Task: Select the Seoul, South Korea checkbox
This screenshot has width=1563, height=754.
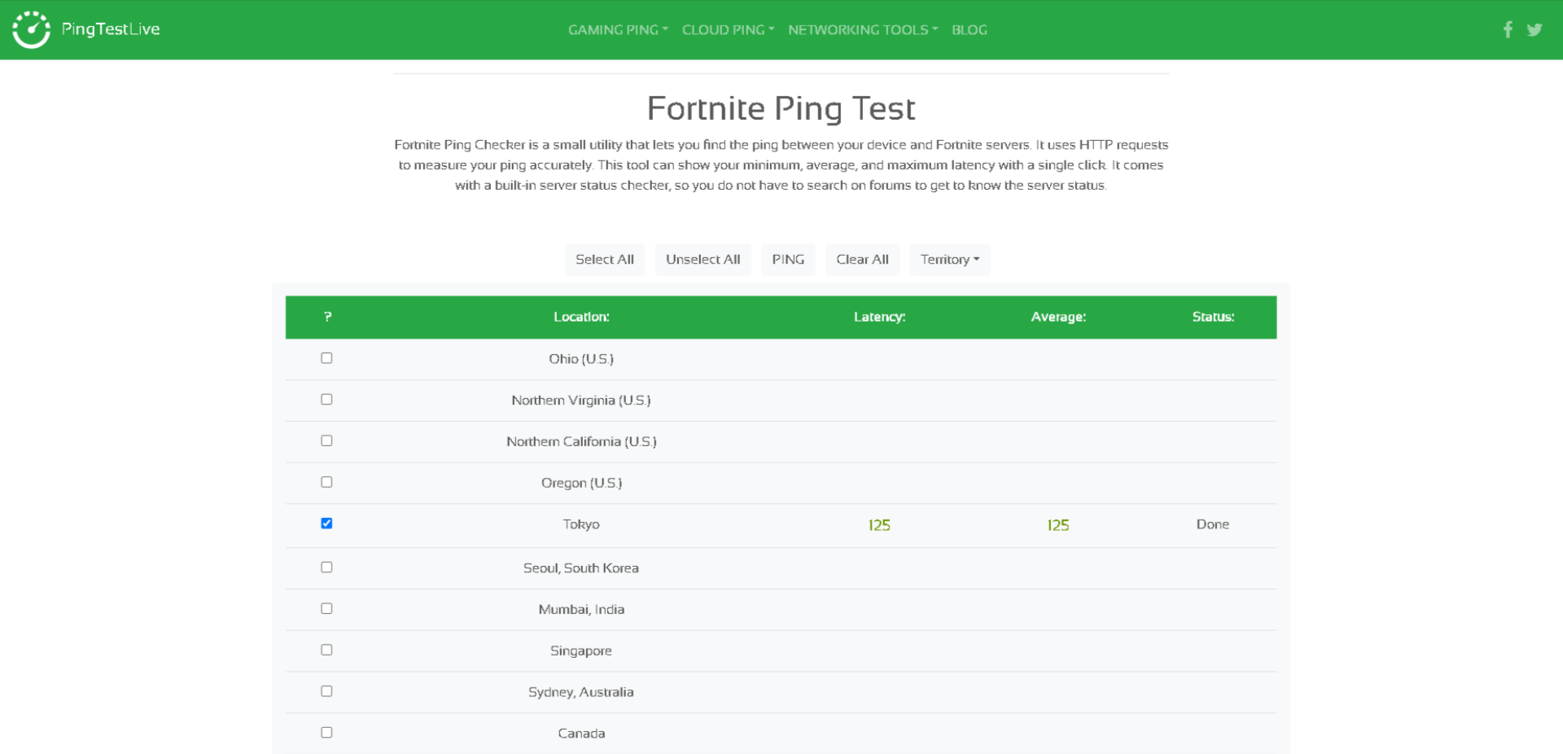Action: tap(326, 568)
